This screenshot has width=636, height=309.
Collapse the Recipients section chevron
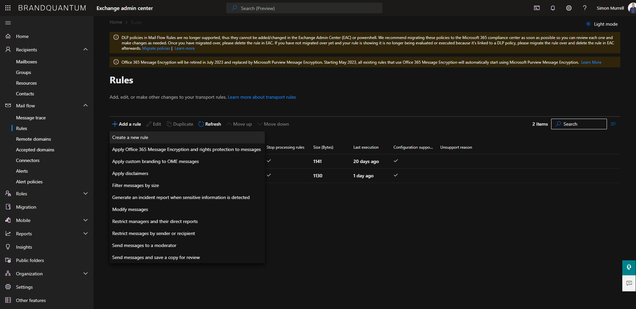[86, 49]
